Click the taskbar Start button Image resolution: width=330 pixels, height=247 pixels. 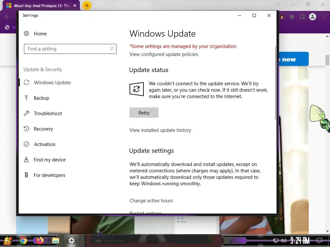coord(7,241)
